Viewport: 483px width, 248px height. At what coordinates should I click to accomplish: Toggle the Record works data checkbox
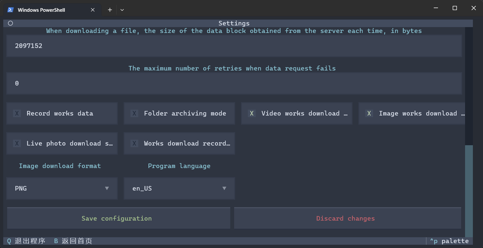pos(17,113)
